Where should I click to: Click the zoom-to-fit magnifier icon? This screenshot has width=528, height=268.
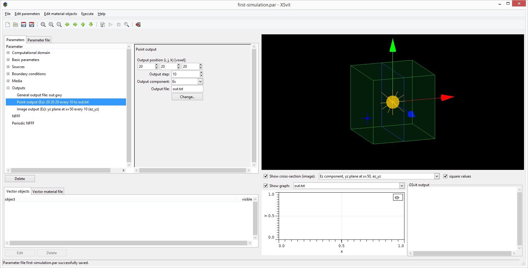tap(43, 25)
